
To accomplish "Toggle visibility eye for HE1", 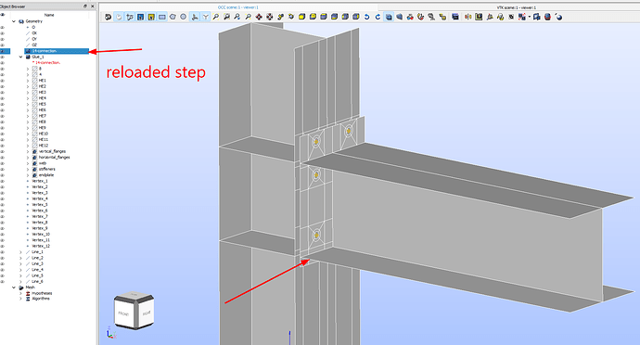I will [x=3, y=81].
